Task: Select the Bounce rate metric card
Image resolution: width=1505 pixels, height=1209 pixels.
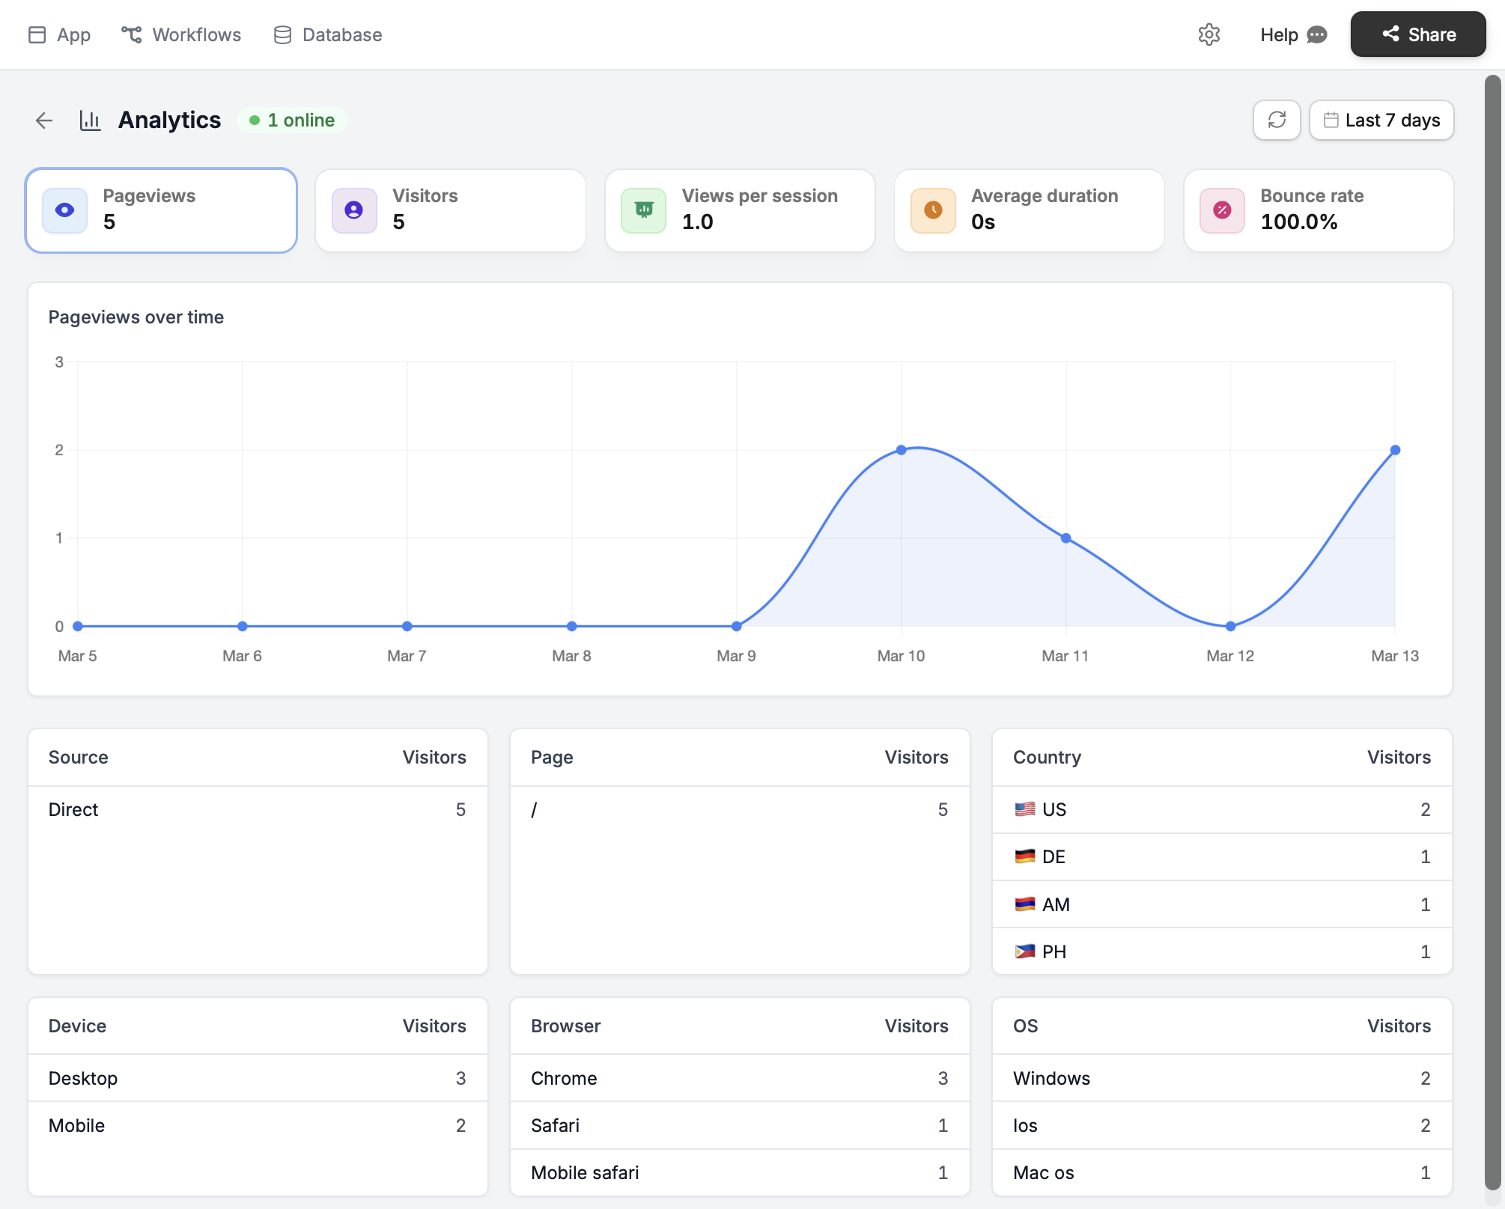Action: 1318,210
